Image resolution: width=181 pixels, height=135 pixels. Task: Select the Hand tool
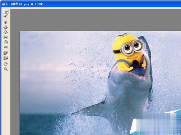6,64
